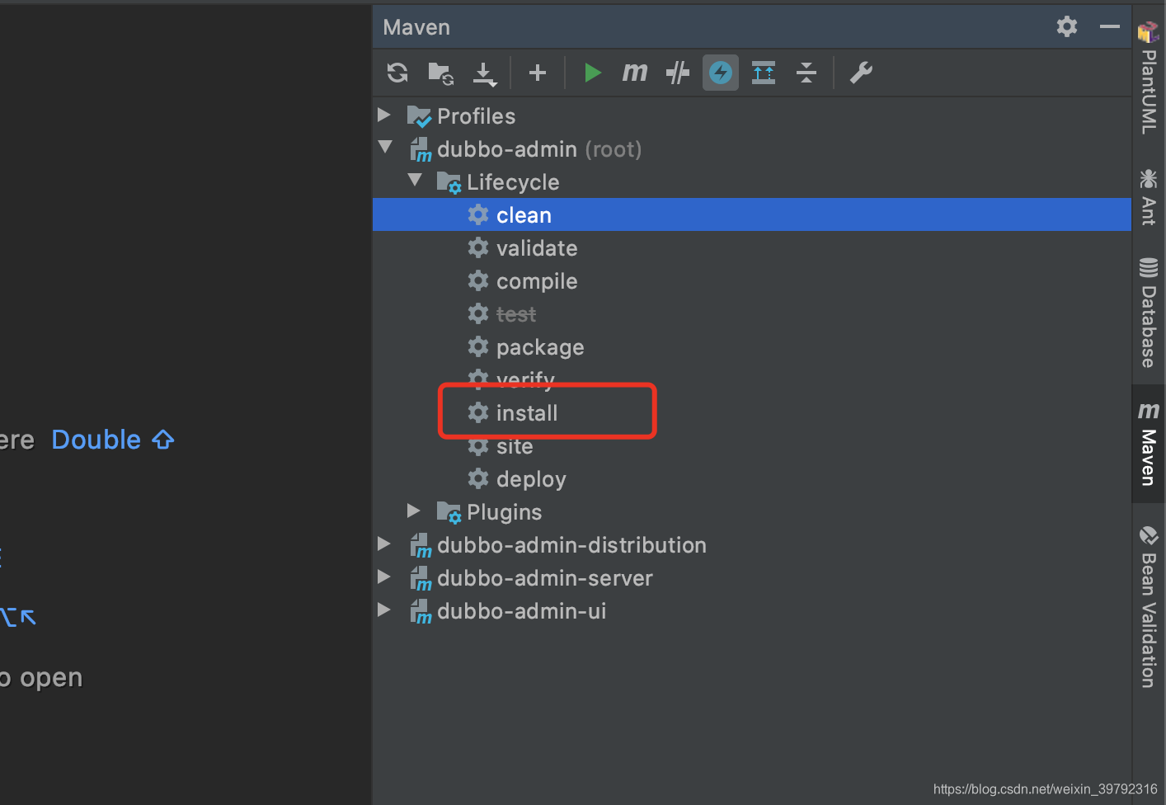Generate sources and update folders icon
Image resolution: width=1166 pixels, height=805 pixels.
click(440, 73)
